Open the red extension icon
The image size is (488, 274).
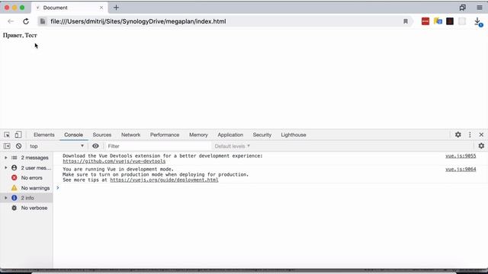click(425, 21)
